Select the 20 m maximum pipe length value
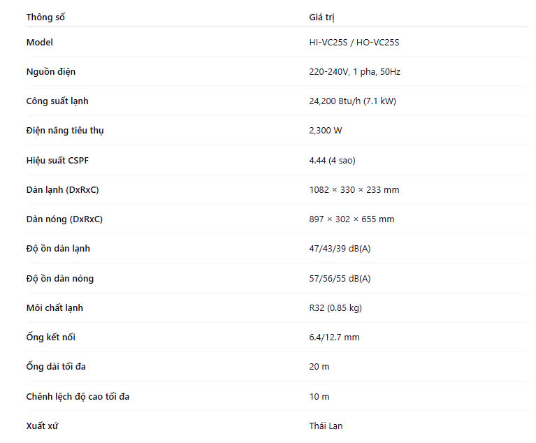 319,367
